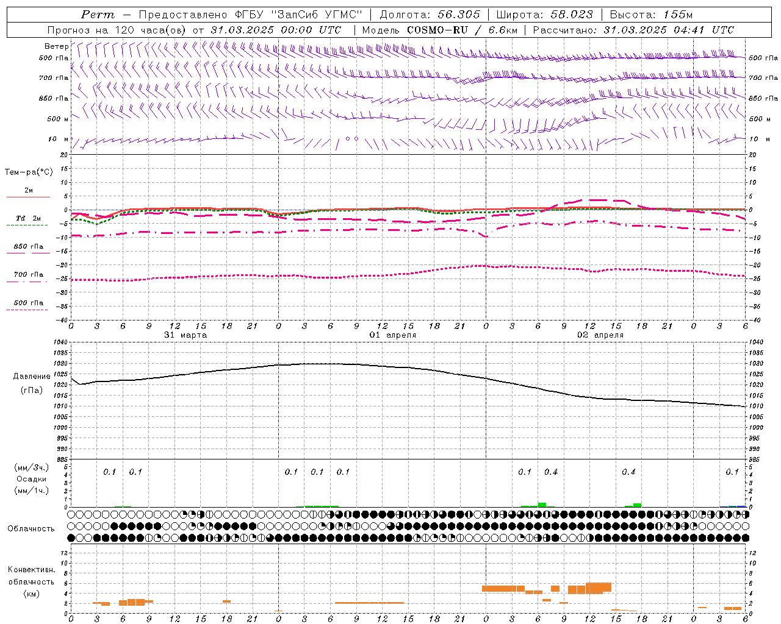Click the "(км)" unit under convective cloudiness
The width and height of the screenshot is (781, 624).
31,594
